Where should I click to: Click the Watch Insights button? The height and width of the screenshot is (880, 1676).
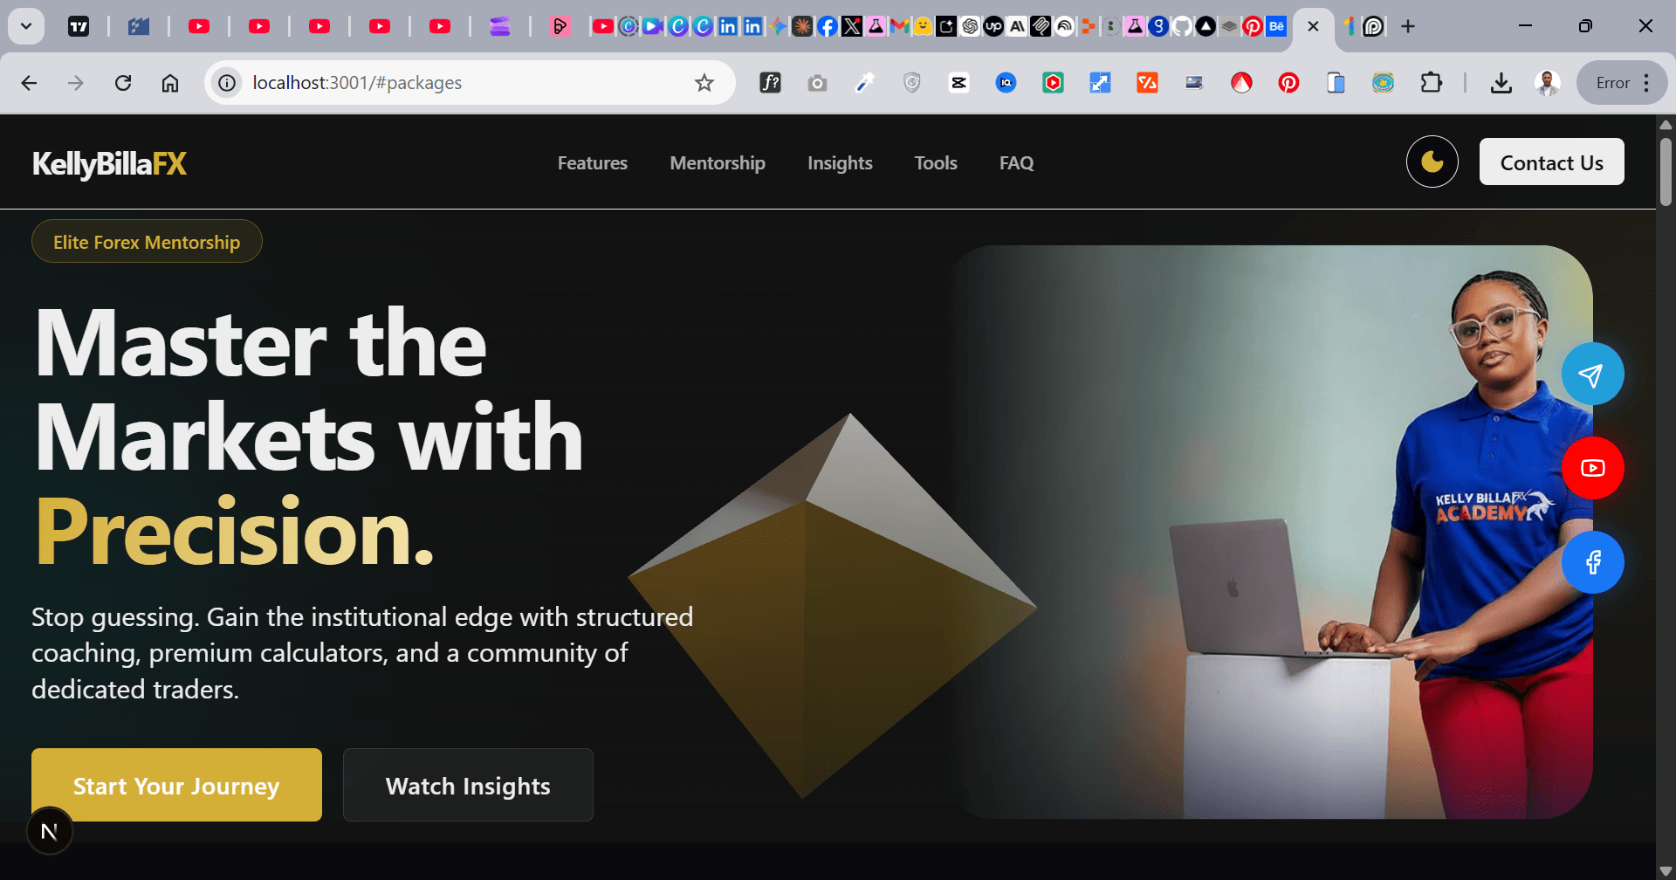(x=468, y=785)
